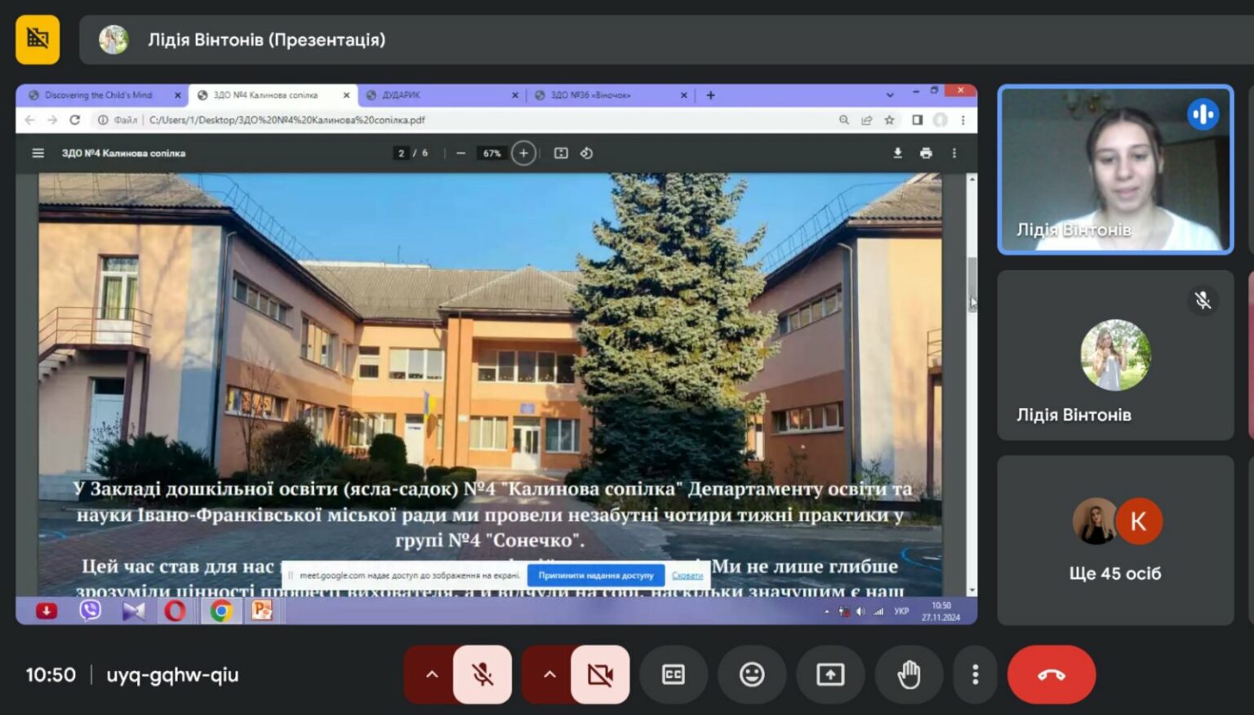
Task: Open the browser tab search dropdown
Action: point(890,95)
